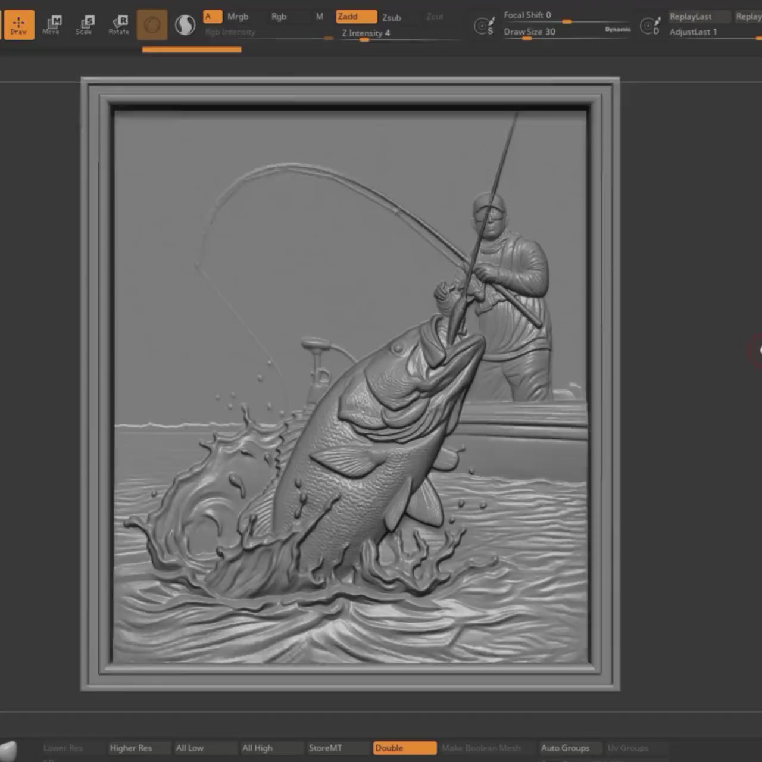The width and height of the screenshot is (762, 762).
Task: Toggle the A alpha mode button
Action: pyautogui.click(x=213, y=17)
